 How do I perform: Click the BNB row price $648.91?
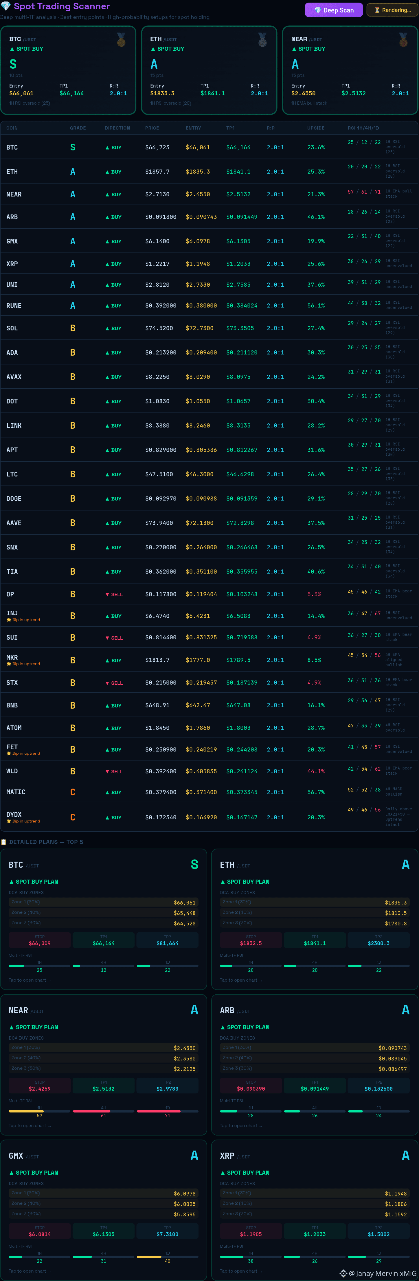(157, 705)
